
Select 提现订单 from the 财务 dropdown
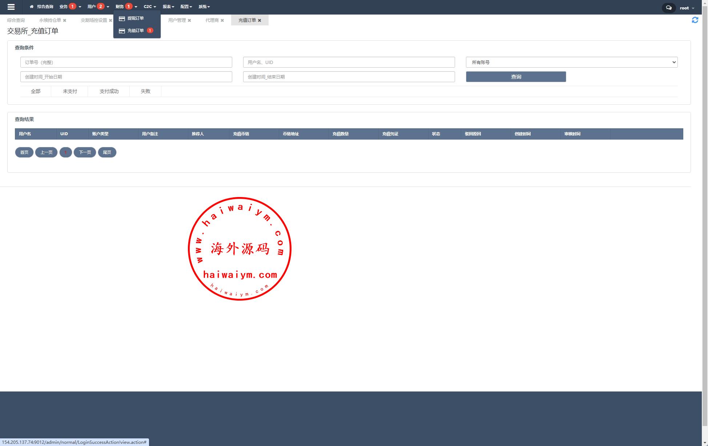[135, 18]
